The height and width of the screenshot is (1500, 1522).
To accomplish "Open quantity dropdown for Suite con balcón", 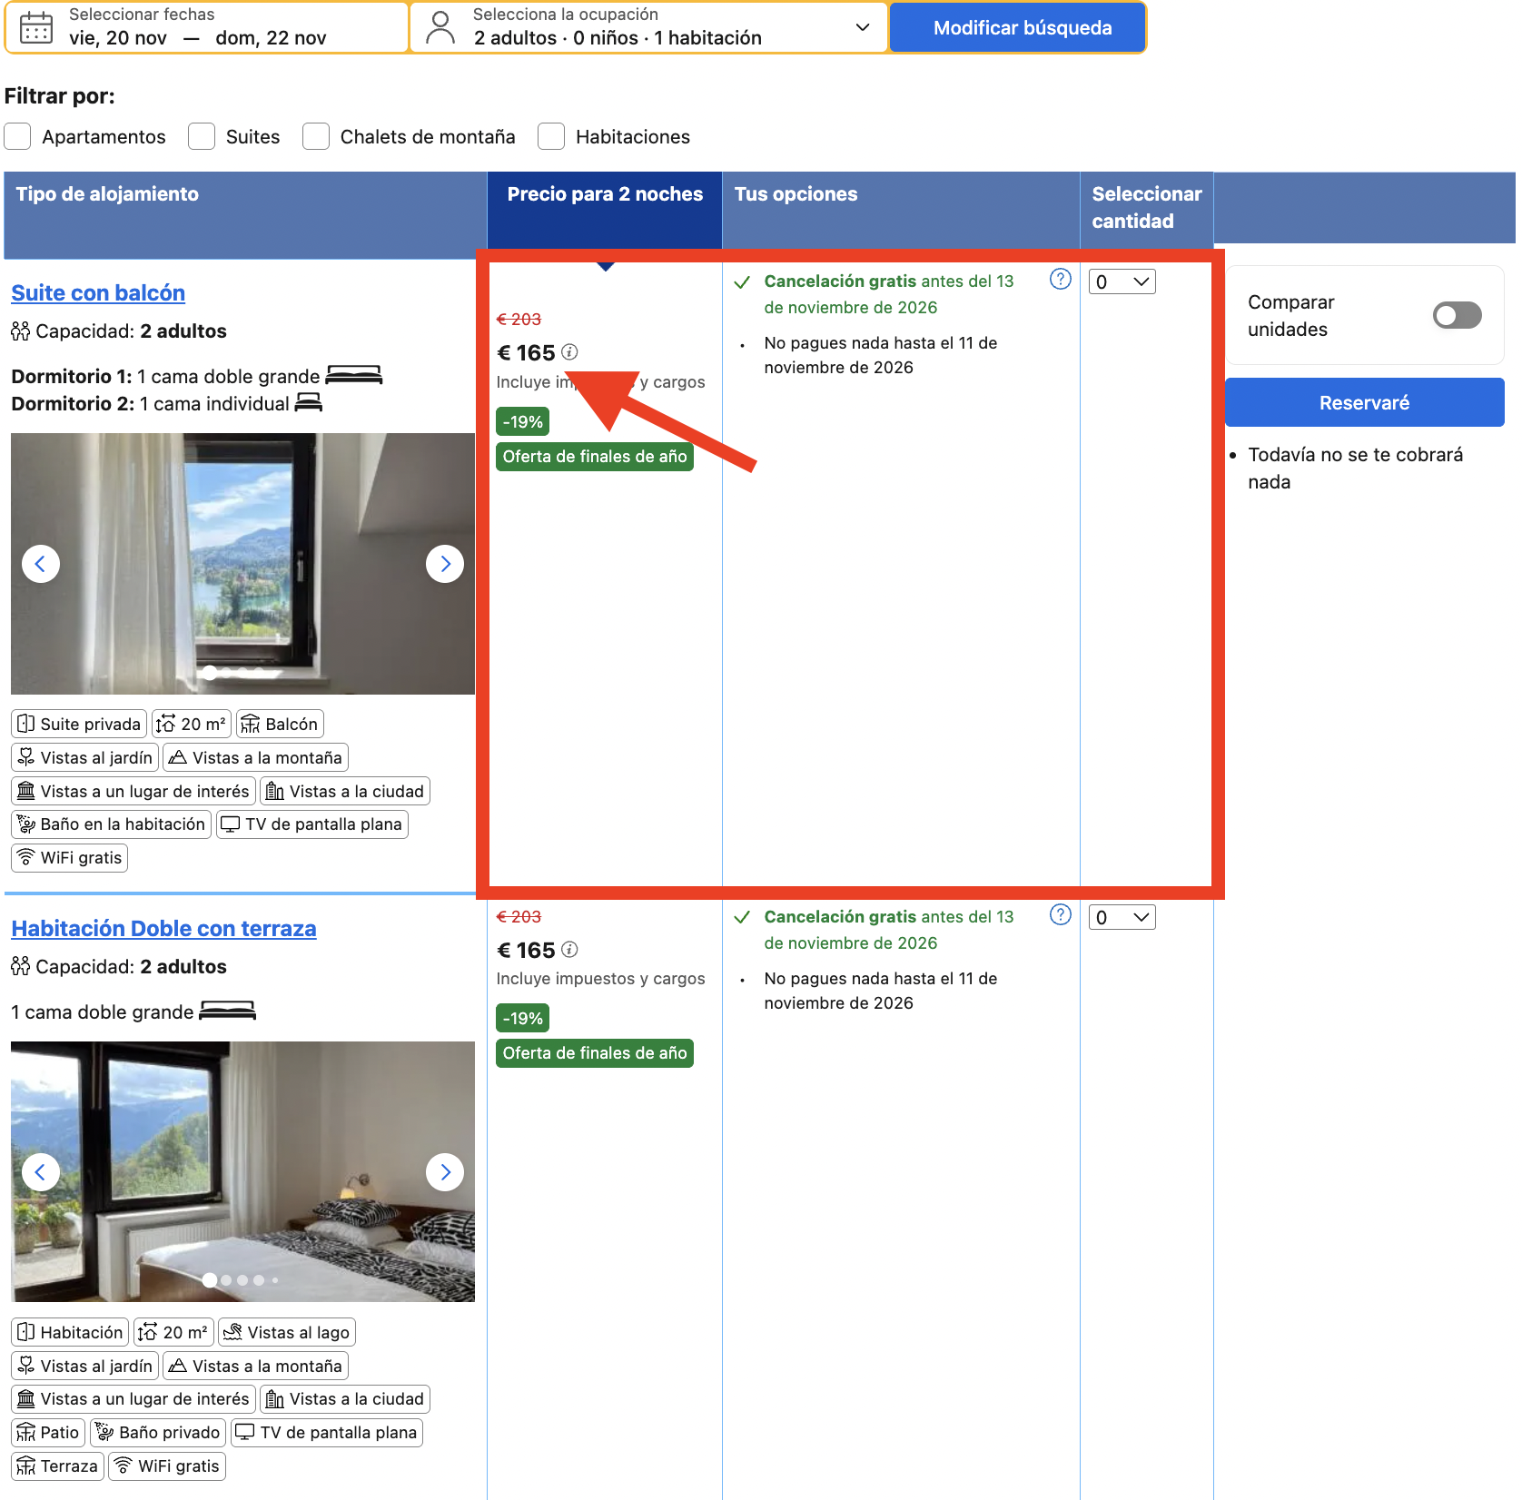I will pos(1122,281).
